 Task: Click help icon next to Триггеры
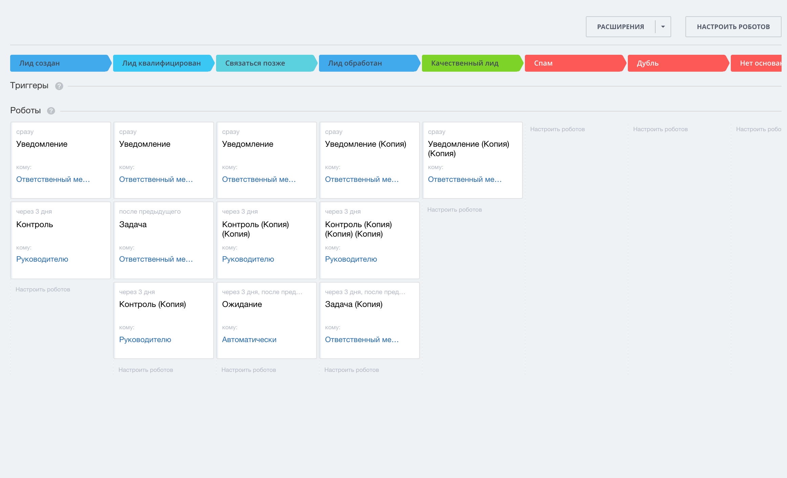[x=59, y=86]
